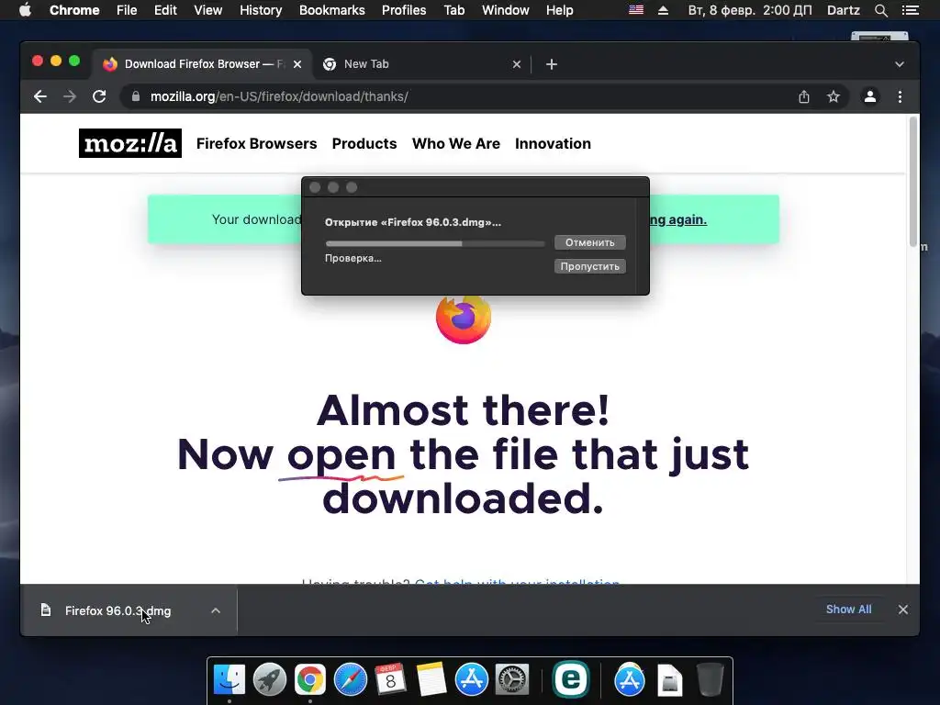Open the Trash in the Dock

point(711,680)
